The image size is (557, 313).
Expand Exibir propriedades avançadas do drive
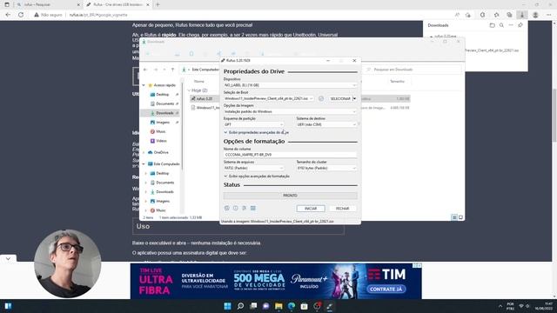[x=257, y=132]
